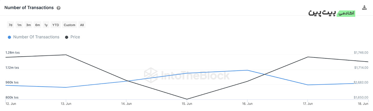Image resolution: width=373 pixels, height=111 pixels.
Task: Select the 3m time range
Action: pyautogui.click(x=28, y=25)
